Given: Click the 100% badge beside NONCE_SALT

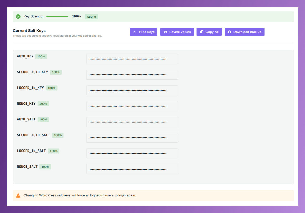Looking at the screenshot, I should pyautogui.click(x=45, y=167).
